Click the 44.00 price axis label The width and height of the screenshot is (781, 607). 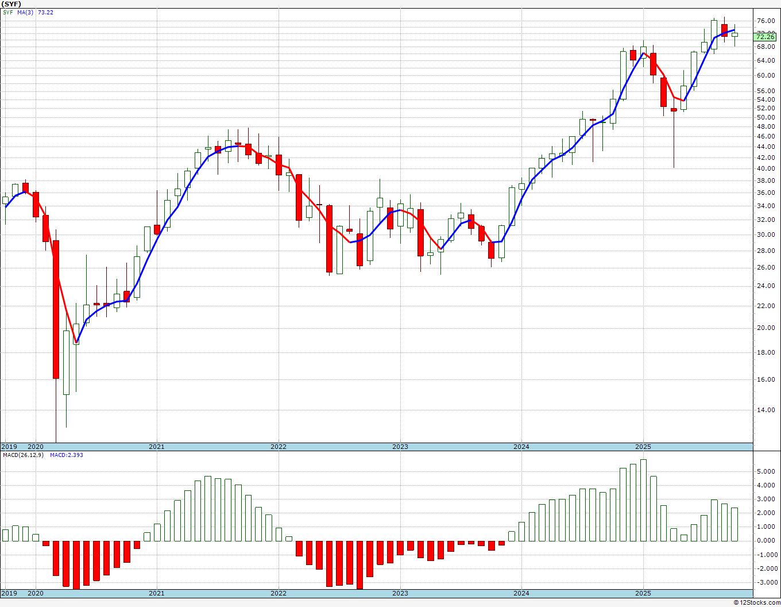[766, 147]
